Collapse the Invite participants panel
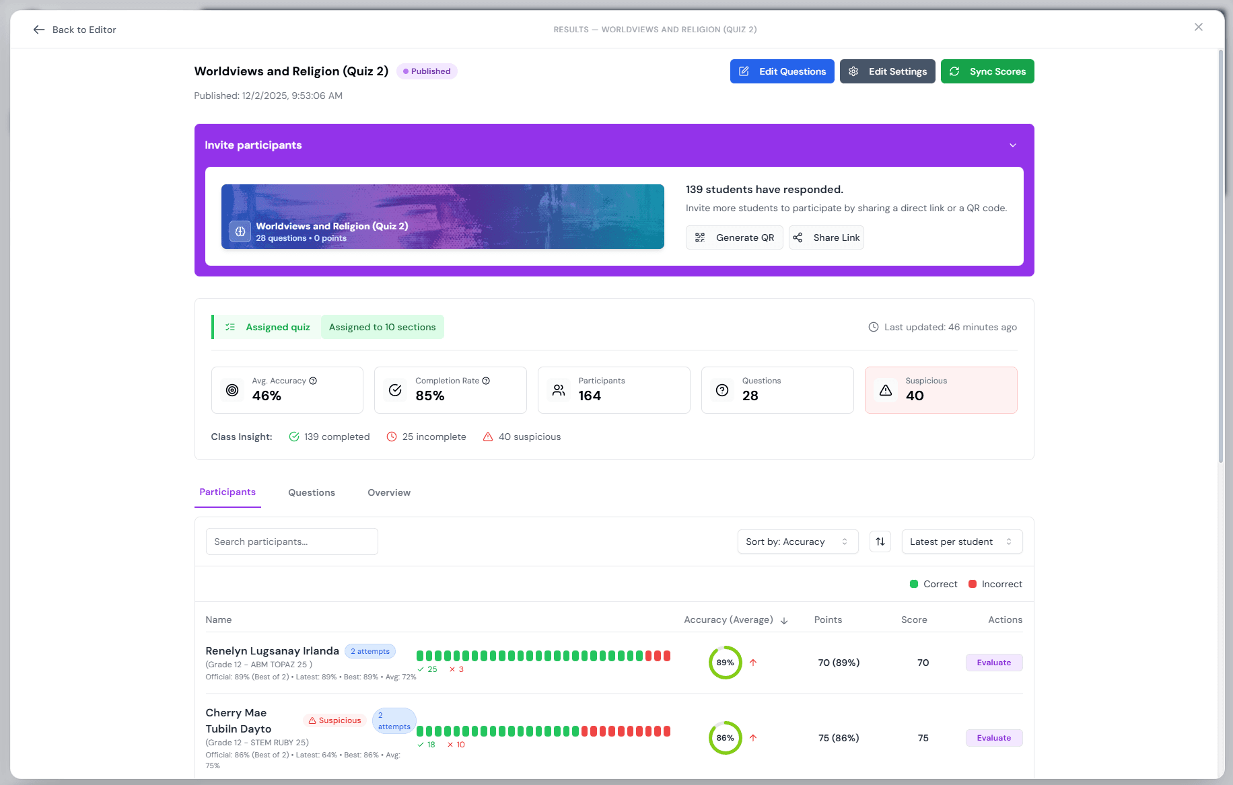Image resolution: width=1233 pixels, height=785 pixels. pos(1012,145)
